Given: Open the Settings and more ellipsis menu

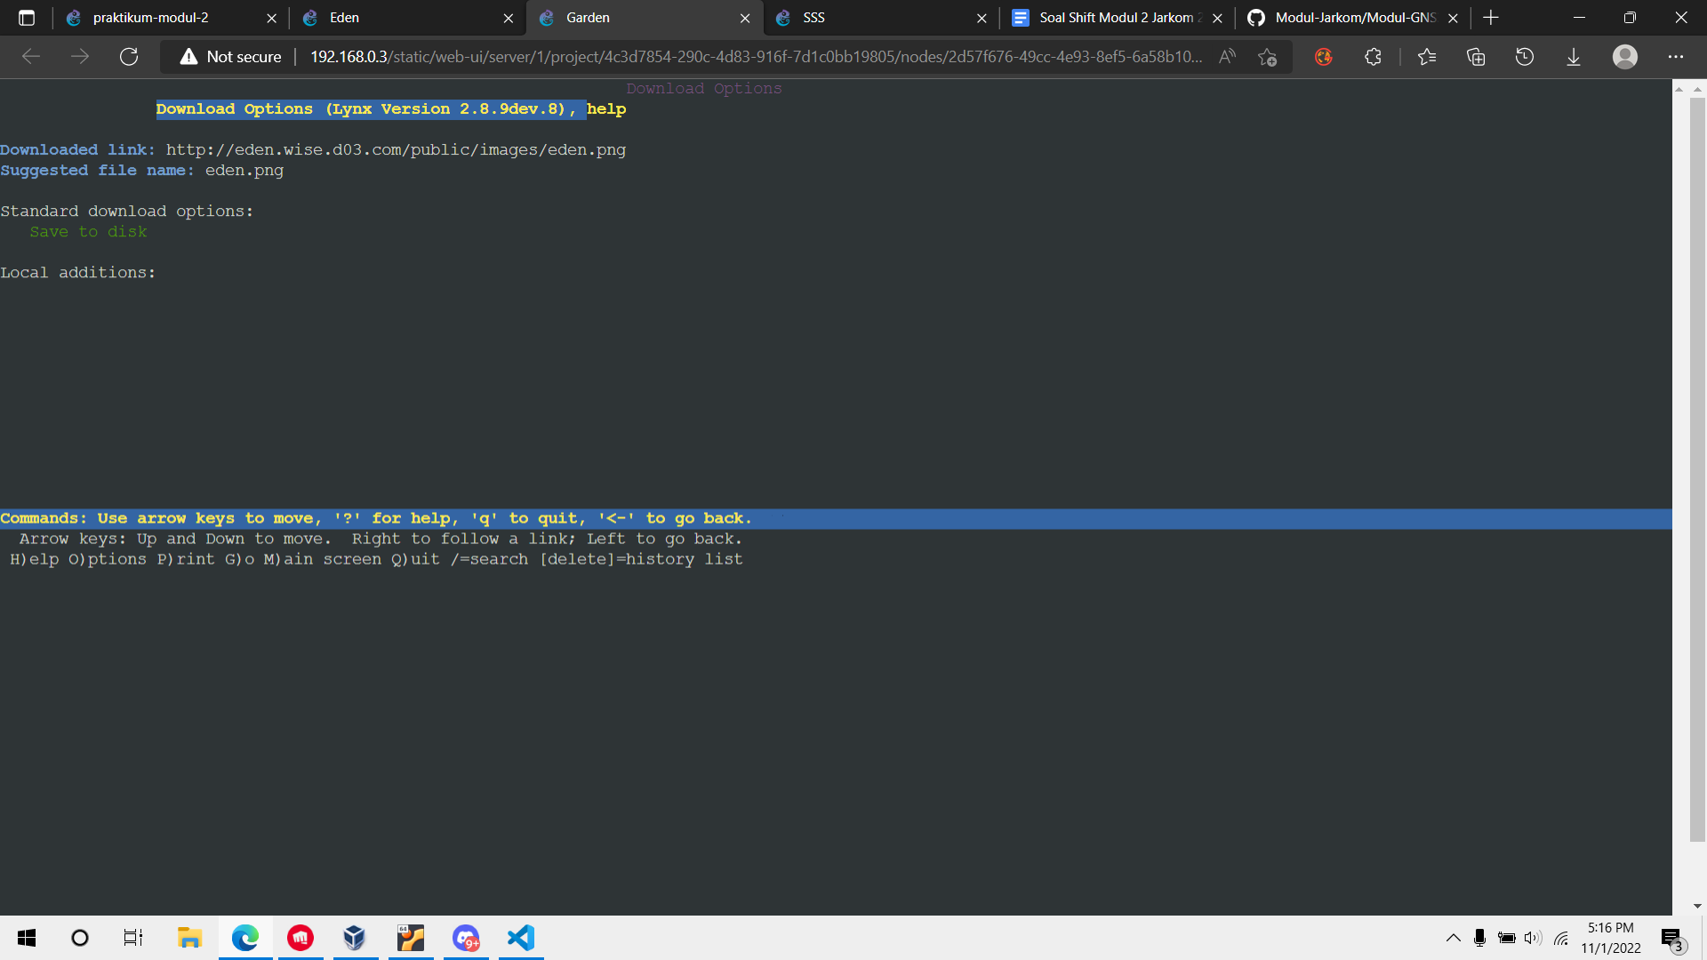Looking at the screenshot, I should coord(1676,57).
